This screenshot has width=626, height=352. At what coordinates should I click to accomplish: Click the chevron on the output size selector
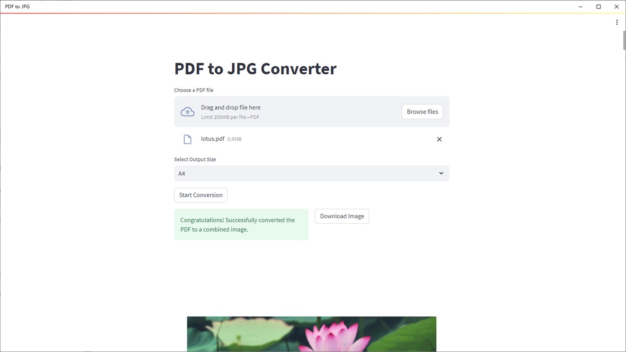[441, 173]
